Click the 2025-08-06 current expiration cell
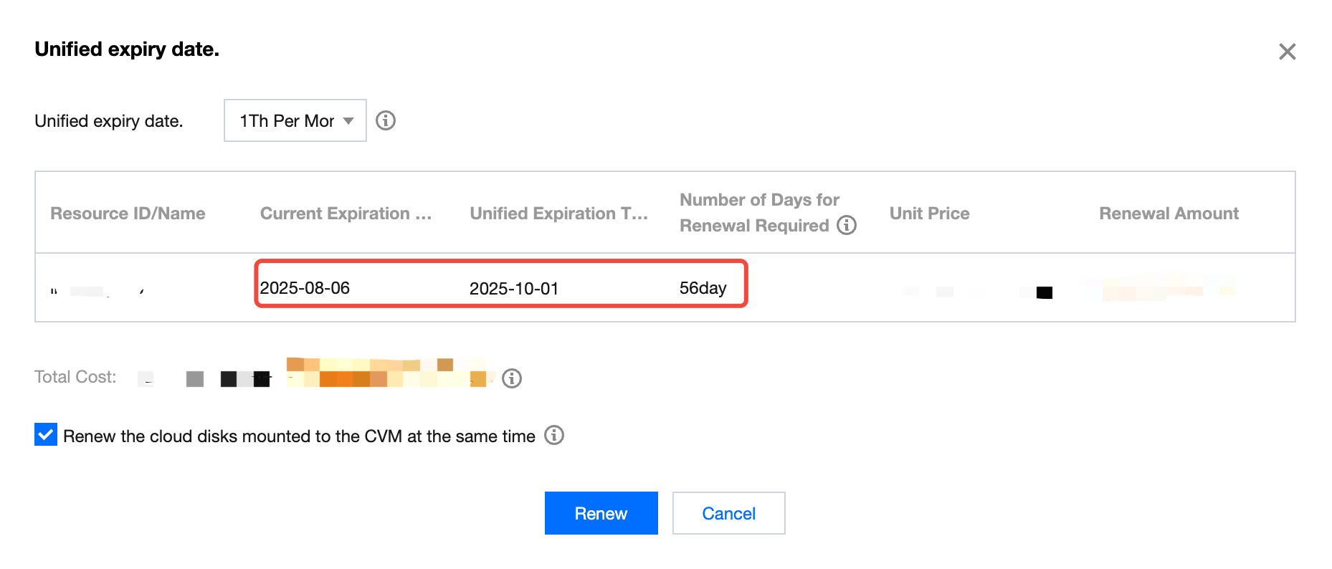This screenshot has height=569, width=1332. [x=305, y=288]
